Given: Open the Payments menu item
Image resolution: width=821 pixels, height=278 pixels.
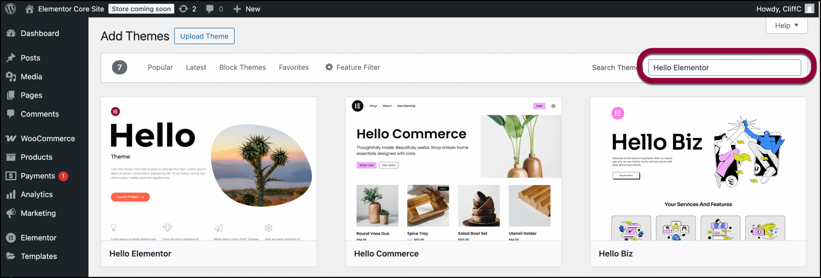Looking at the screenshot, I should point(38,176).
